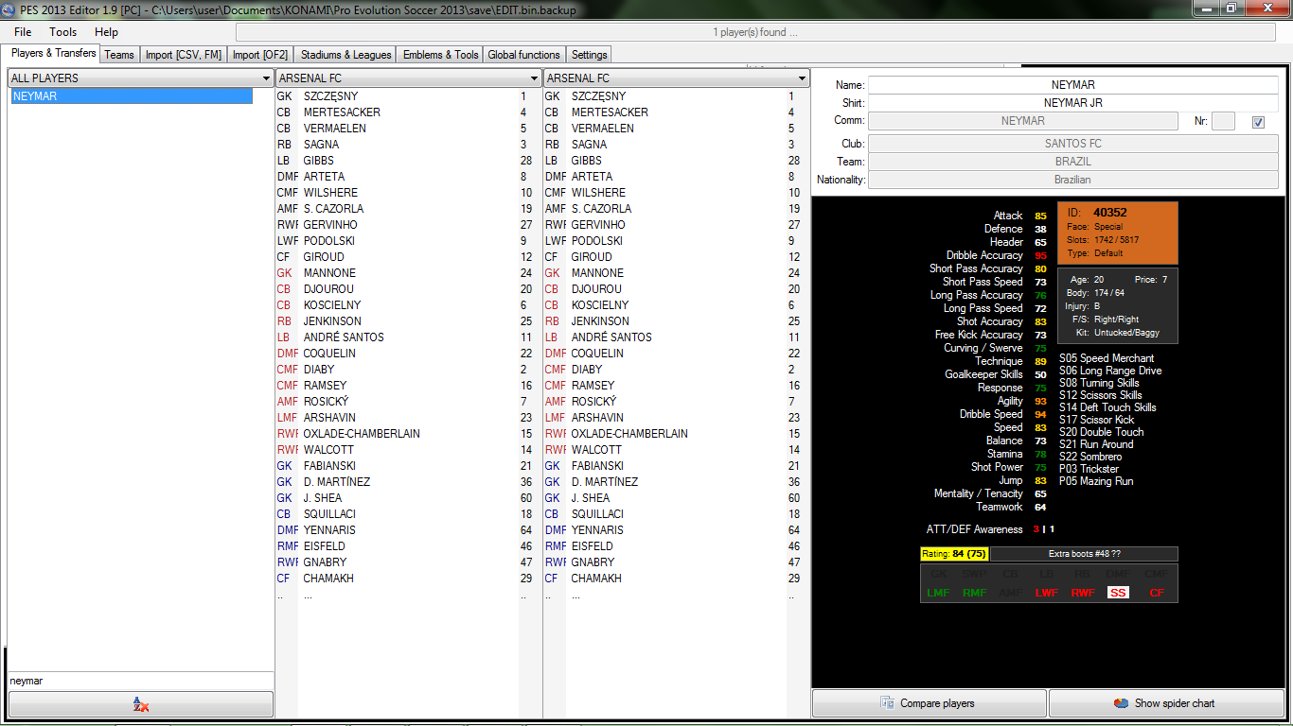Select VERMAELEN in the middle squad list

pyautogui.click(x=408, y=129)
